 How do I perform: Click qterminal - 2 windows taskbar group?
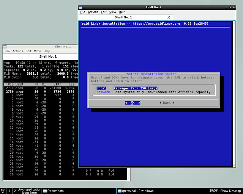click(x=136, y=191)
